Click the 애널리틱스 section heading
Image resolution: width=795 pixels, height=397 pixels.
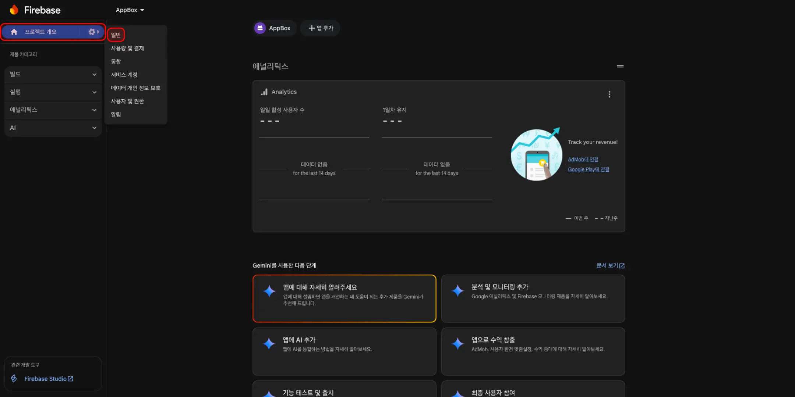click(271, 66)
